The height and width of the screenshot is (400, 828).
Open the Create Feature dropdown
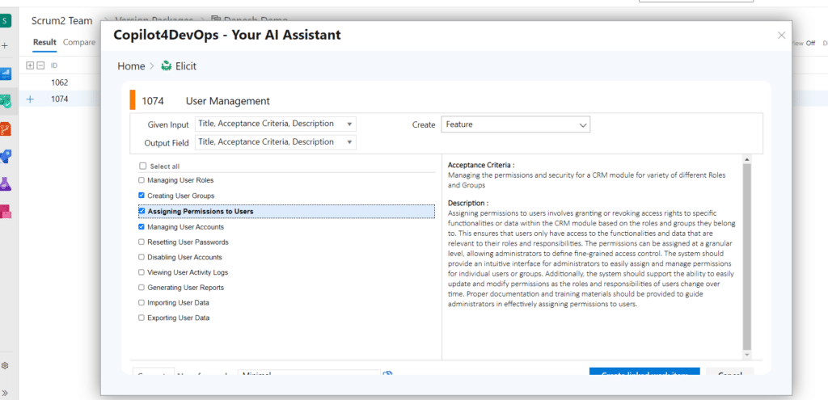click(x=515, y=124)
